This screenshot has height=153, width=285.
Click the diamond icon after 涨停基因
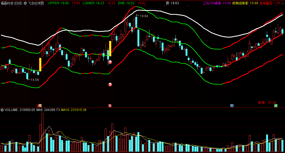click(x=283, y=3)
